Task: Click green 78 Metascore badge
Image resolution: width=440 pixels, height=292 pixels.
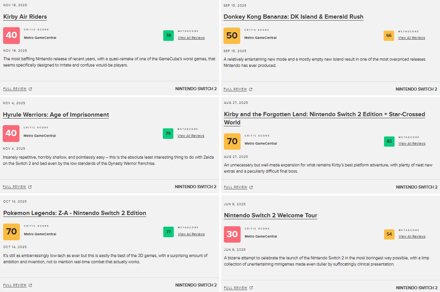Action: tap(168, 35)
